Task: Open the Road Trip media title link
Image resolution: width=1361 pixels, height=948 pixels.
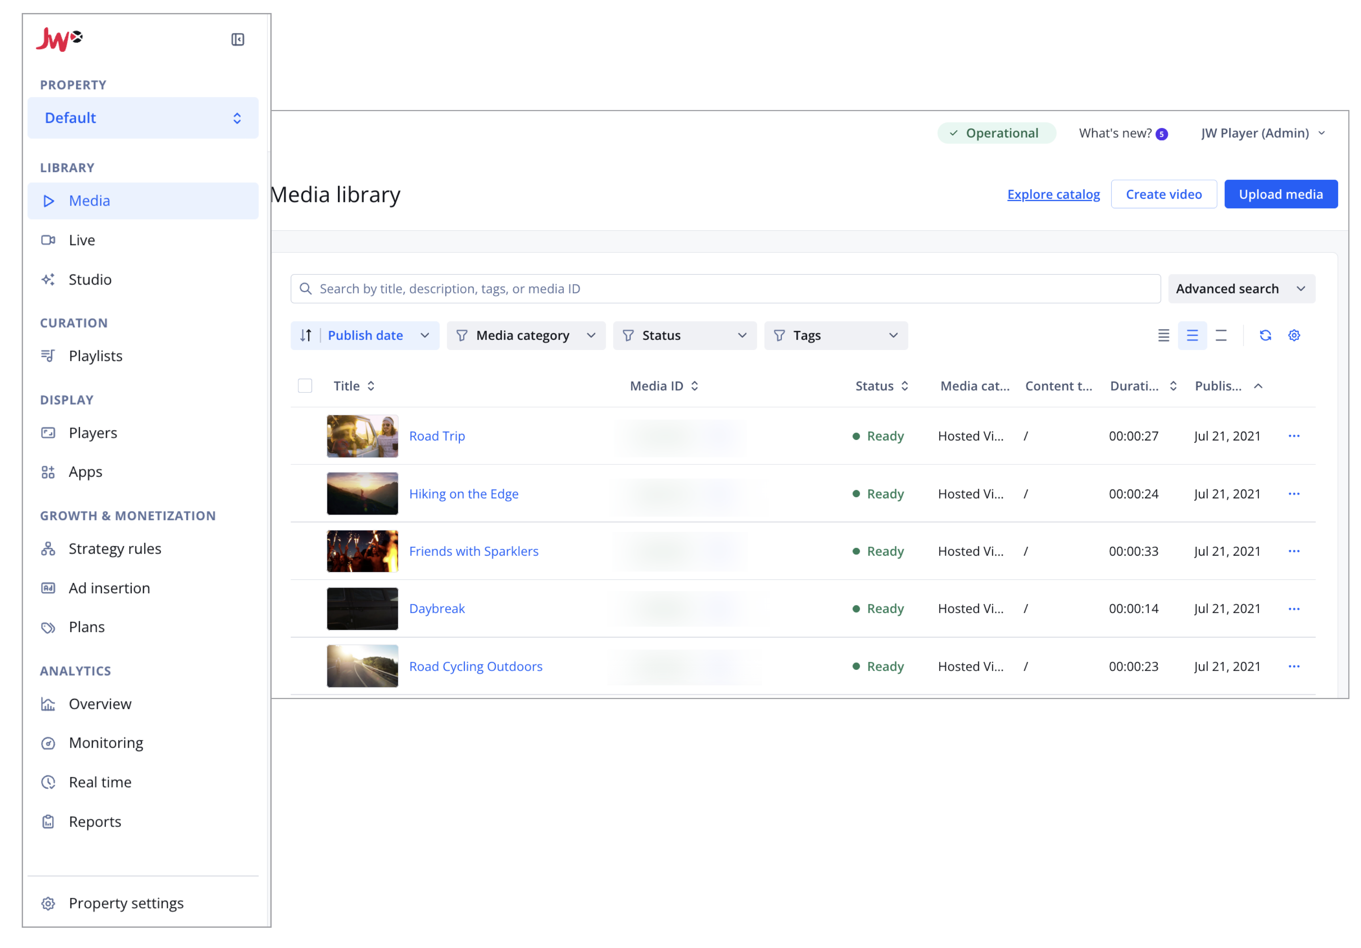Action: [x=437, y=436]
